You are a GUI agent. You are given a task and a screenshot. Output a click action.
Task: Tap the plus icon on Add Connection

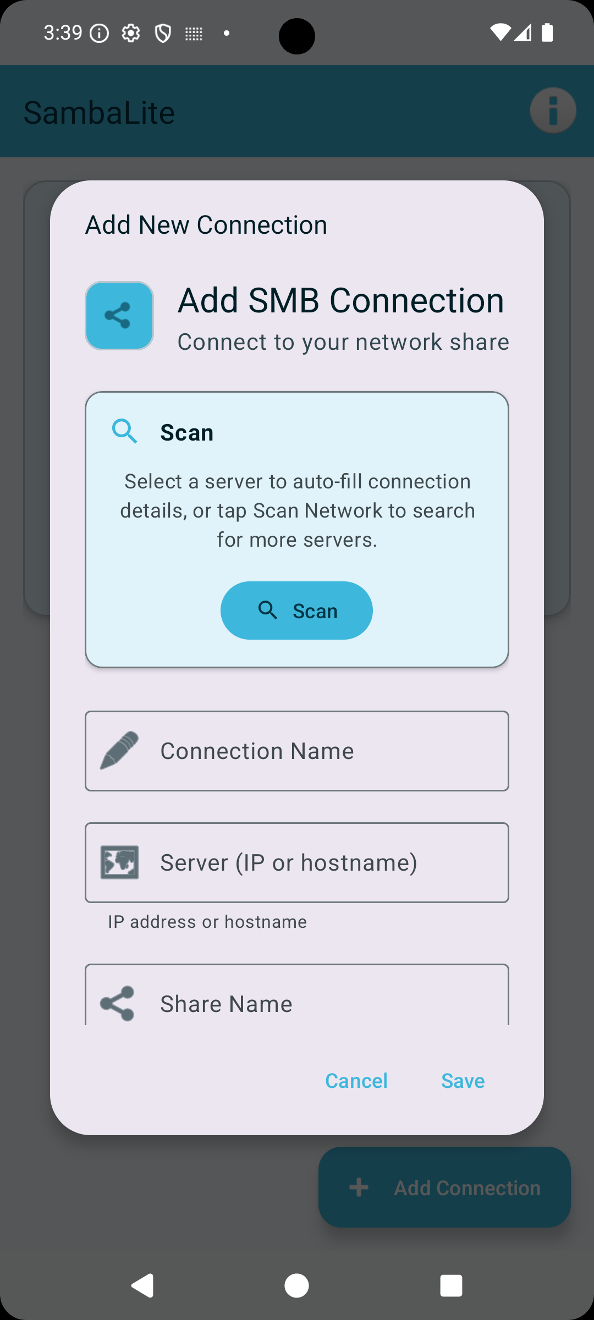[359, 1187]
